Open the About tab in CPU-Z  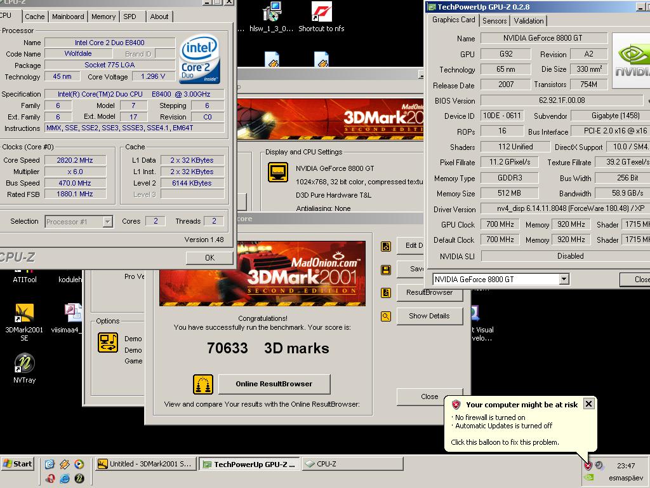(159, 17)
